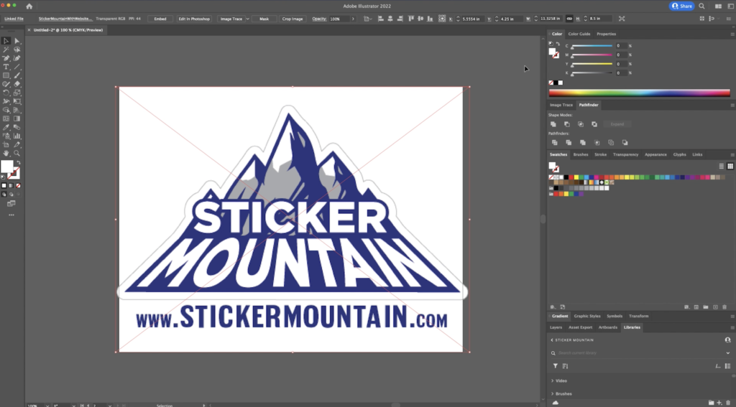The height and width of the screenshot is (407, 736).
Task: Swap fill and stroke in toolbar
Action: [18, 163]
